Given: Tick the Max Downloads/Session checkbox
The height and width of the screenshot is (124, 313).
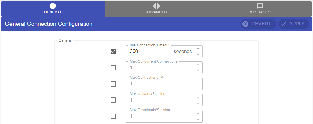Looking at the screenshot, I should coord(113,116).
